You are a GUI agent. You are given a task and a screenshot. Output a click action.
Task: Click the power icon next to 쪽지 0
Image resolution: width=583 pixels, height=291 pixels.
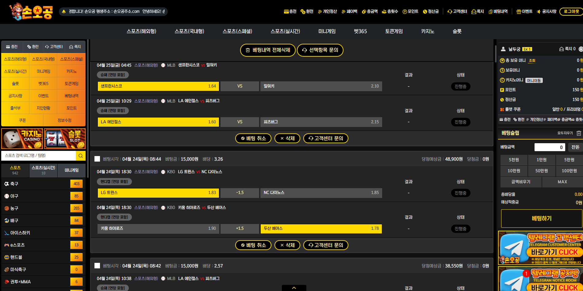click(581, 49)
